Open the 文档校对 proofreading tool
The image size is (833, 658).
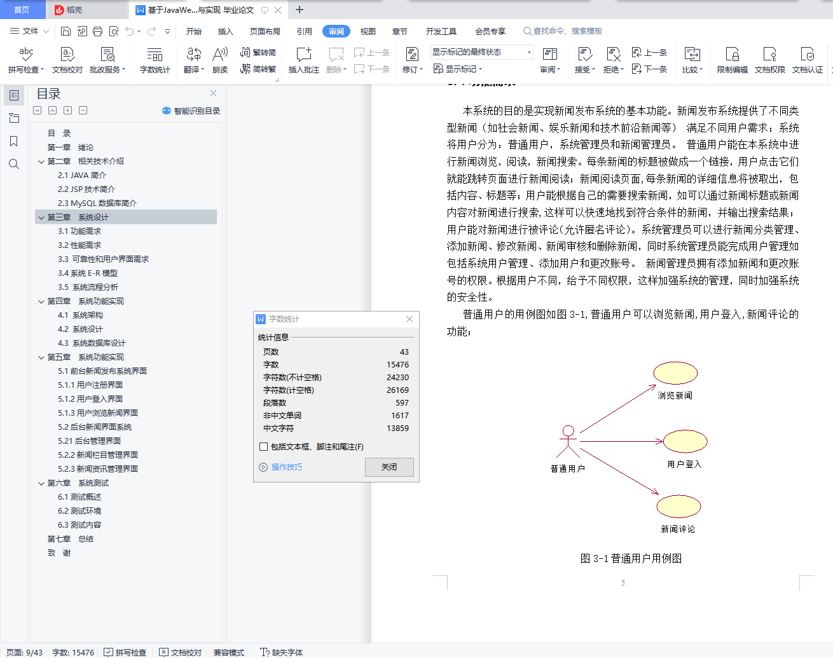(67, 60)
